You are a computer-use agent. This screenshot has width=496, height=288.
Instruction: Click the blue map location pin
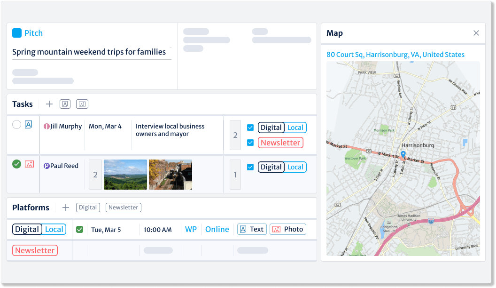[x=403, y=154]
